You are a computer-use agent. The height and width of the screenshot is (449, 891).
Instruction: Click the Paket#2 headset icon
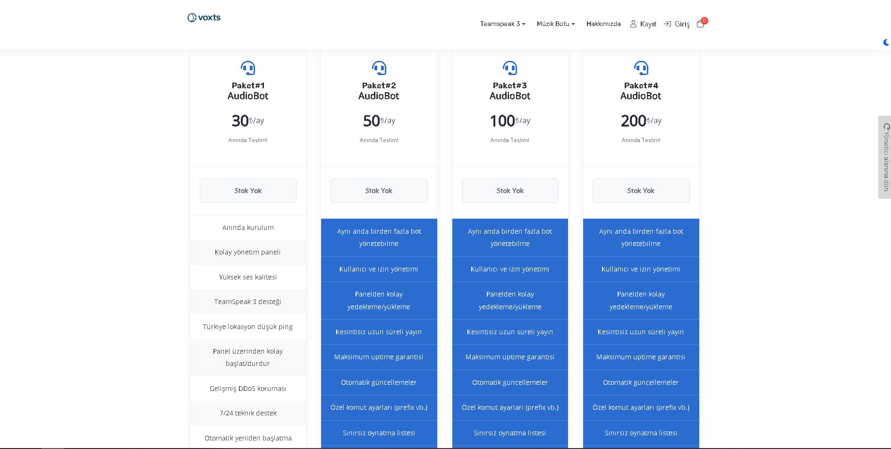pos(379,68)
